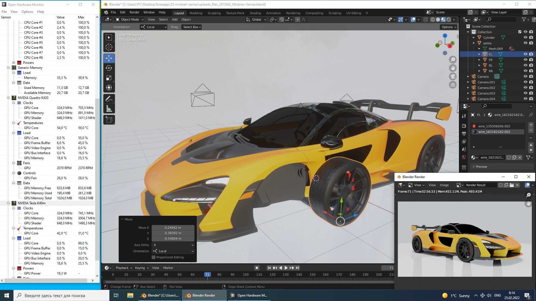Click current frame field 71
Viewport: 536px width, 301px height.
point(388,268)
